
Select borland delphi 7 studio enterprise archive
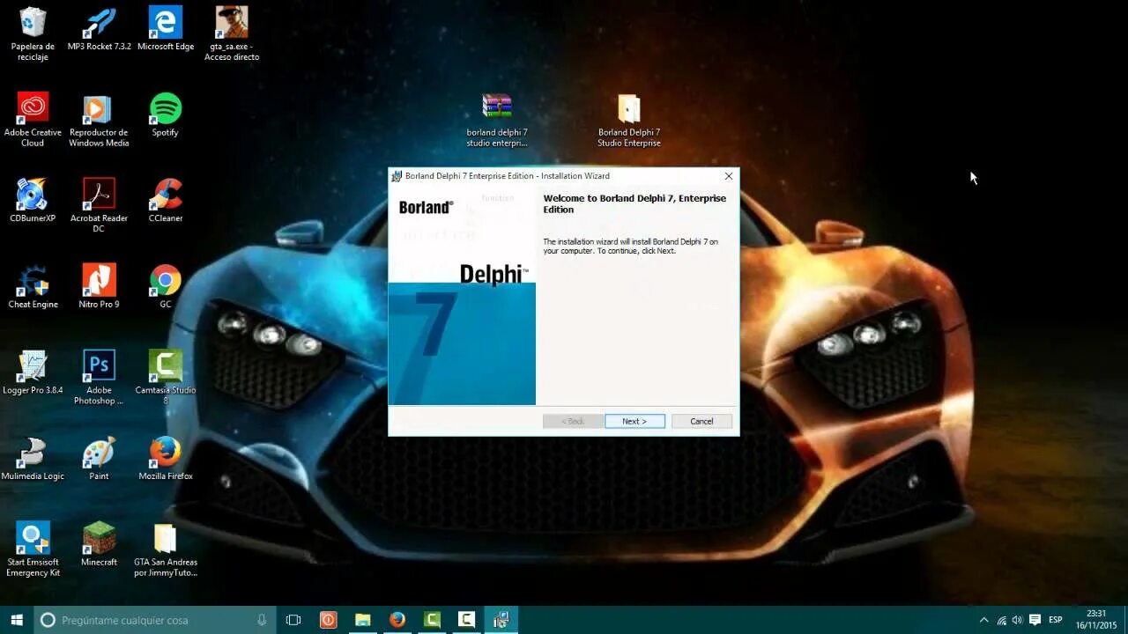click(x=497, y=121)
